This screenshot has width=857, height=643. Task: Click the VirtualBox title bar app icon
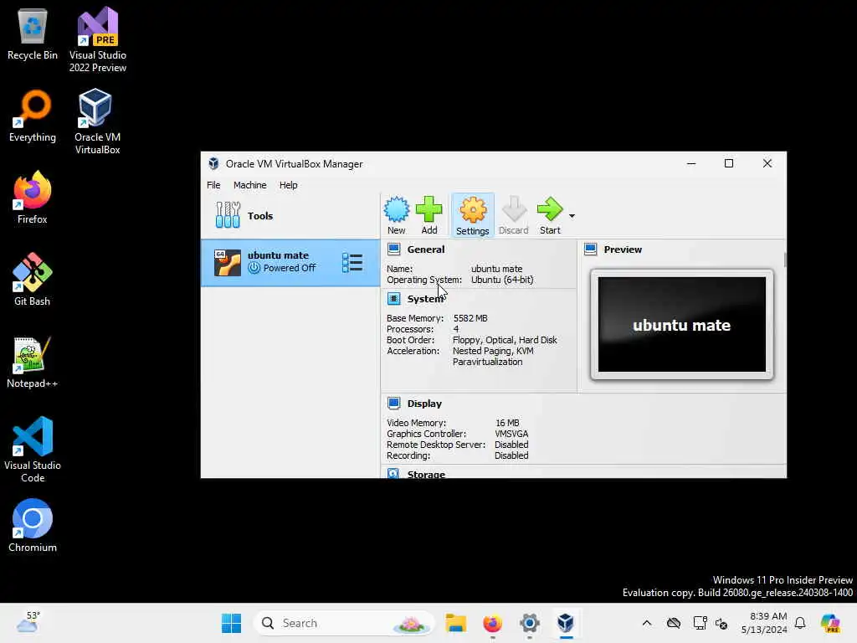click(213, 163)
